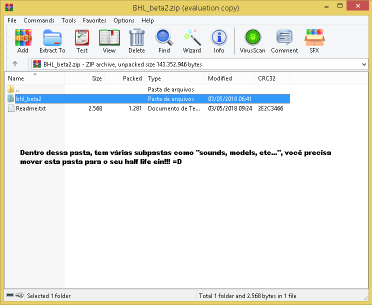Viewport: 372px width, 305px height.
Task: Open the Find magnifier icon
Action: [x=164, y=37]
